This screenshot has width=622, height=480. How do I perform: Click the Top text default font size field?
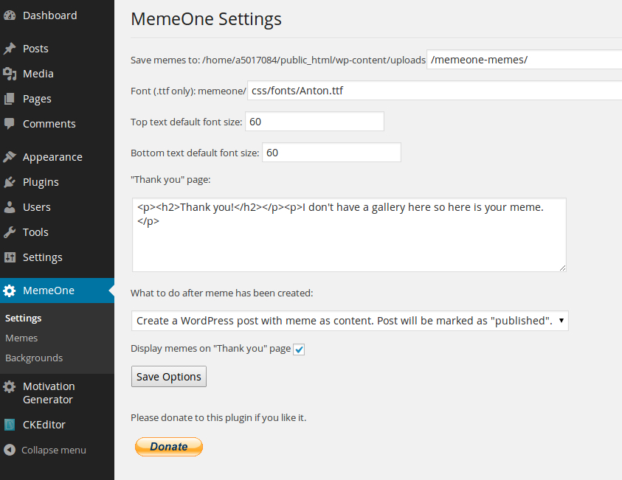tap(314, 122)
